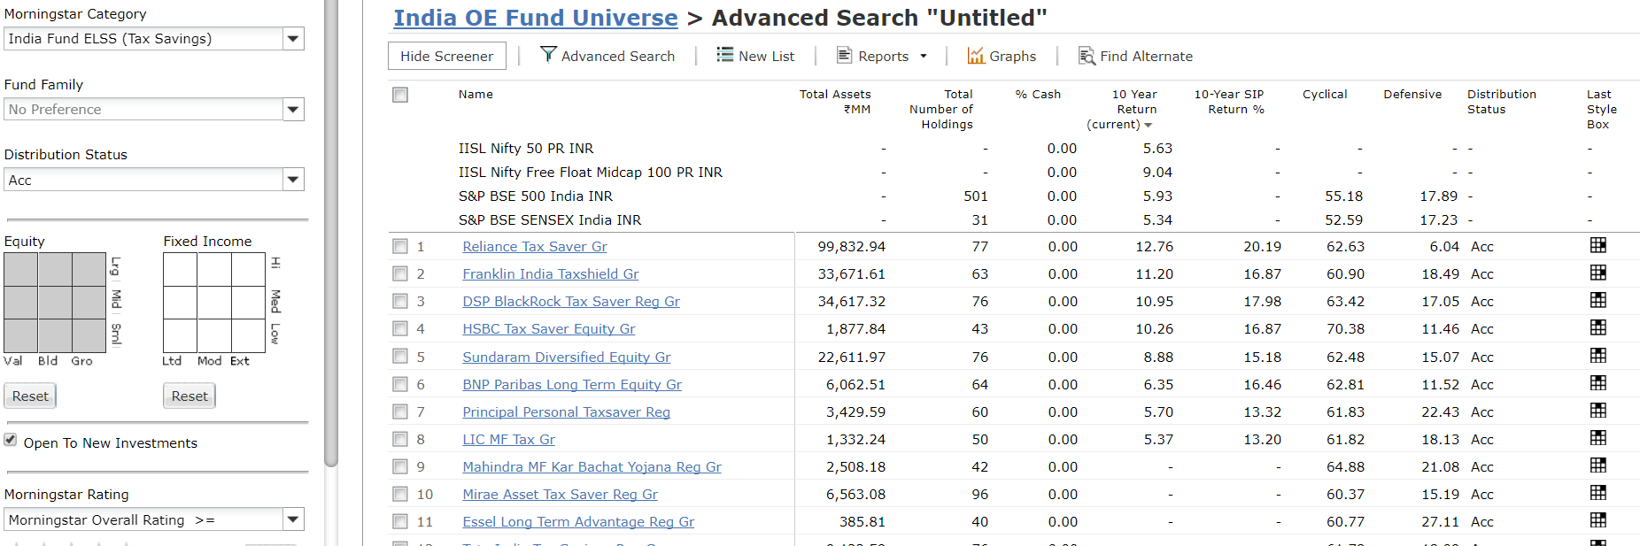Open style box icon for Sundaram Diversified Equity
This screenshot has height=546, width=1640.
click(x=1597, y=356)
